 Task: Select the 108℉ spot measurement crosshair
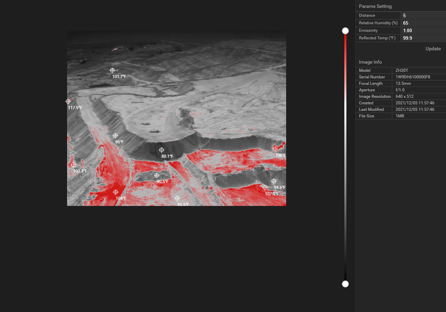coord(275,148)
